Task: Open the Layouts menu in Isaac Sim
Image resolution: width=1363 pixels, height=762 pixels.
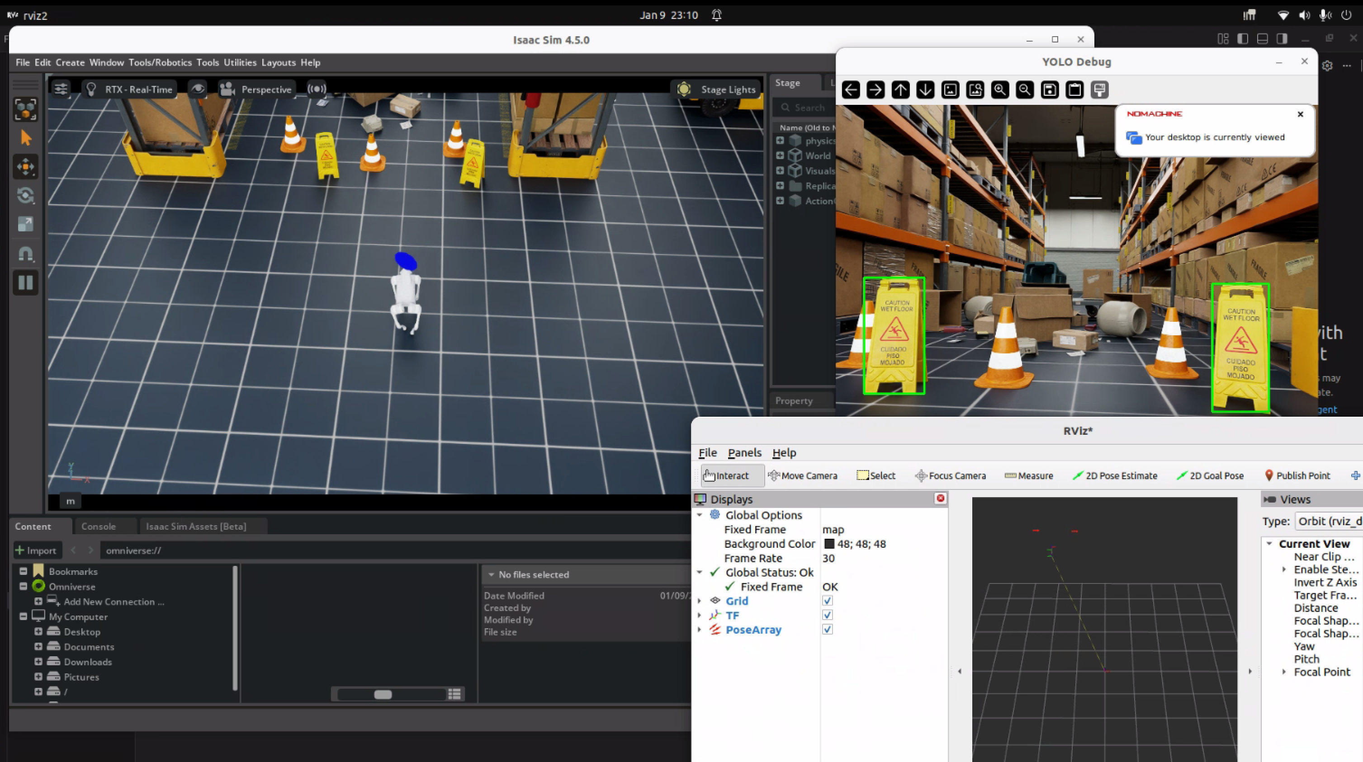Action: 278,62
